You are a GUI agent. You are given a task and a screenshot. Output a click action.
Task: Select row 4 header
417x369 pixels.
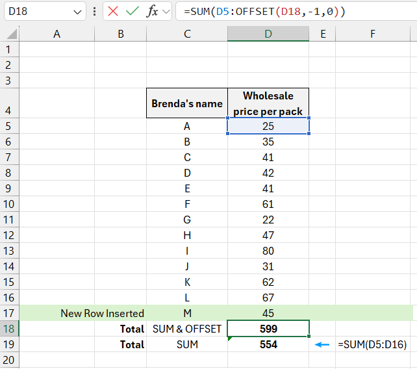[x=9, y=103]
